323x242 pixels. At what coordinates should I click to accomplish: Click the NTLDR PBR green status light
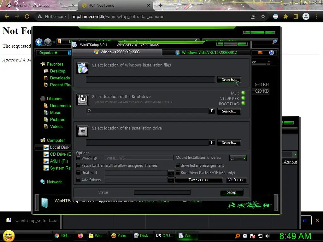[243, 98]
